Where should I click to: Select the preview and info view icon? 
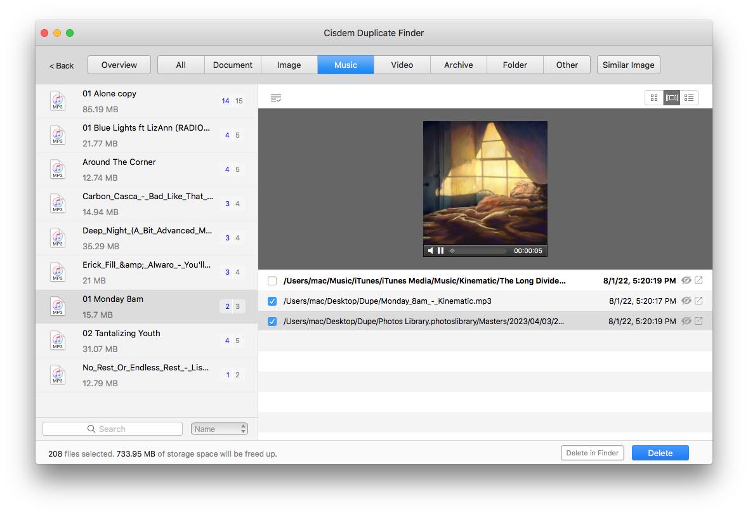(671, 98)
